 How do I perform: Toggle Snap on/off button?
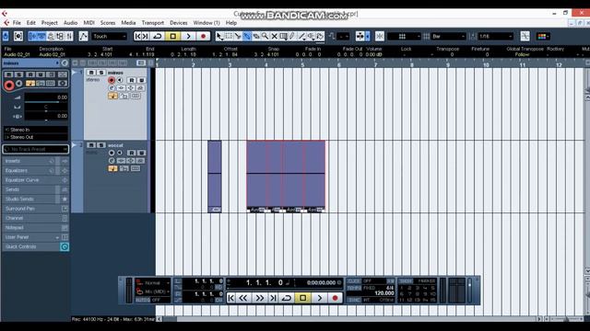point(380,37)
